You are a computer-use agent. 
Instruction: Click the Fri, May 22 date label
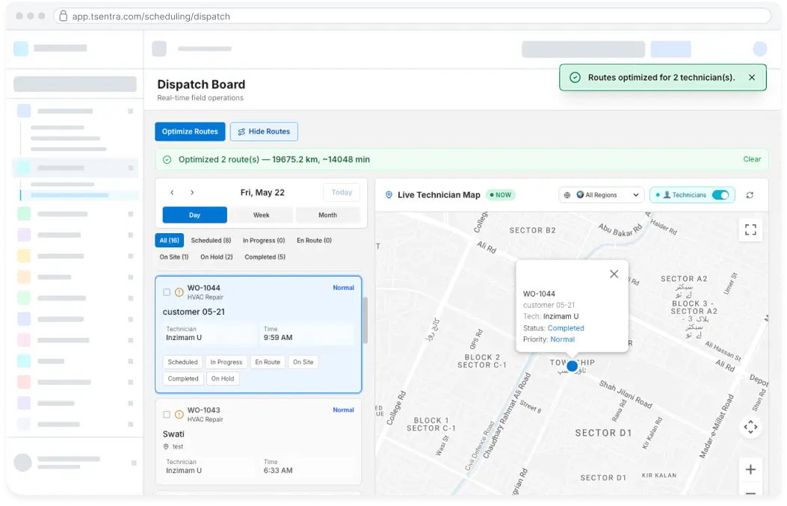point(262,192)
